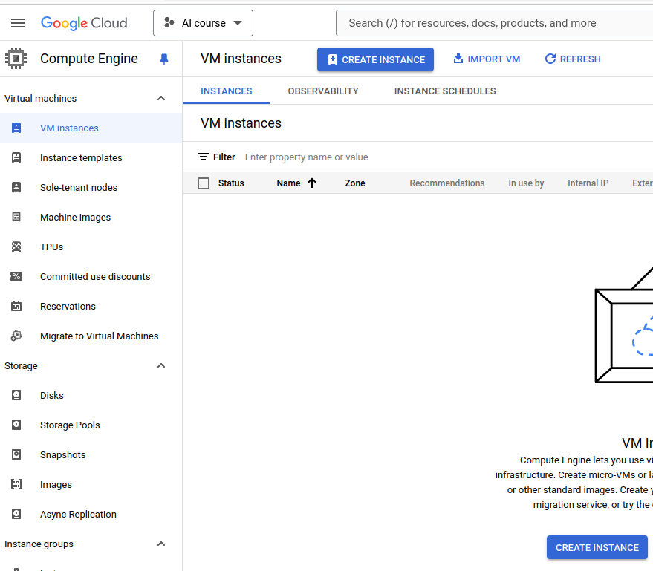The width and height of the screenshot is (653, 571).
Task: Click the Snapshots icon
Action: click(16, 454)
